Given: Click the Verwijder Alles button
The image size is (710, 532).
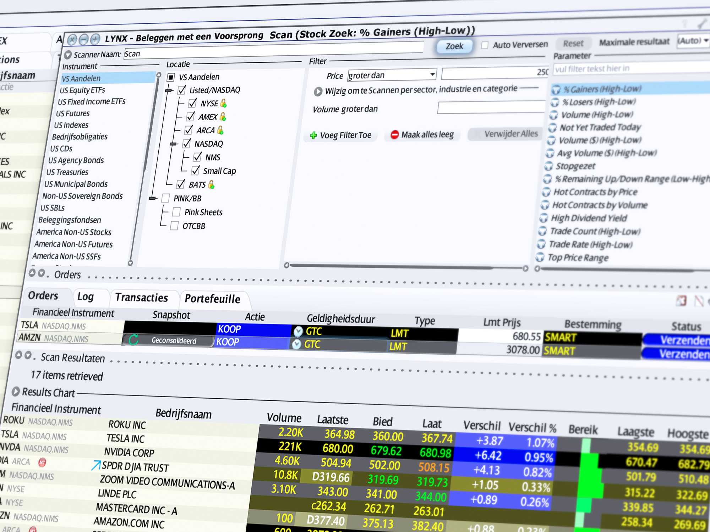Looking at the screenshot, I should 506,134.
